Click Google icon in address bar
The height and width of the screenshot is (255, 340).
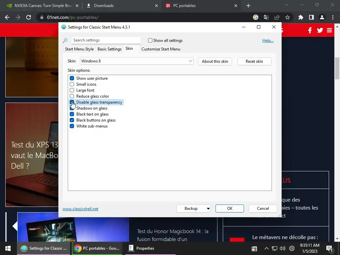coord(256,17)
